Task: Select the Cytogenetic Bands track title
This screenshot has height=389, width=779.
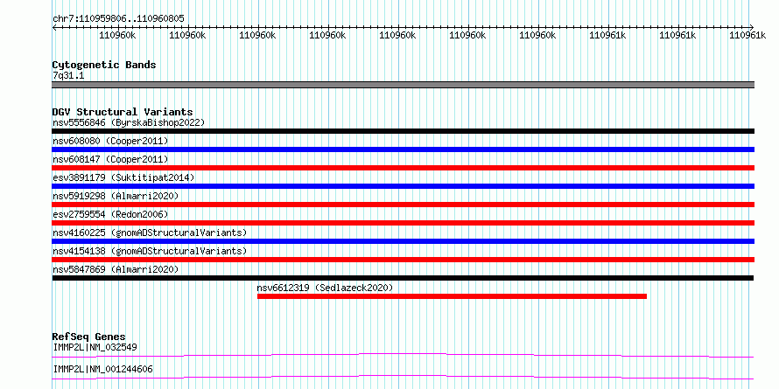Action: coord(104,65)
